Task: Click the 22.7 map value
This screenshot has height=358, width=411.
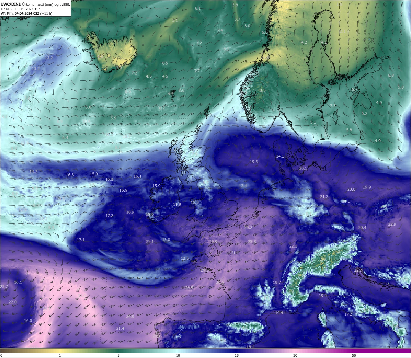Action: click(x=358, y=270)
